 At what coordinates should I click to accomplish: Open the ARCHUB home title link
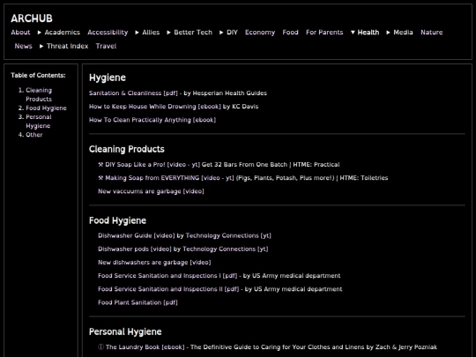pos(32,19)
